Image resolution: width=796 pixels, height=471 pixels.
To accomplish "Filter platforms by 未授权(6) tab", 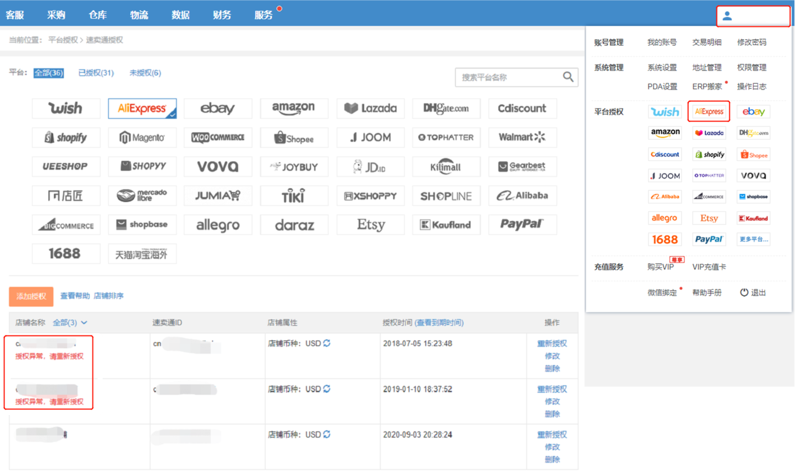I will tap(145, 73).
